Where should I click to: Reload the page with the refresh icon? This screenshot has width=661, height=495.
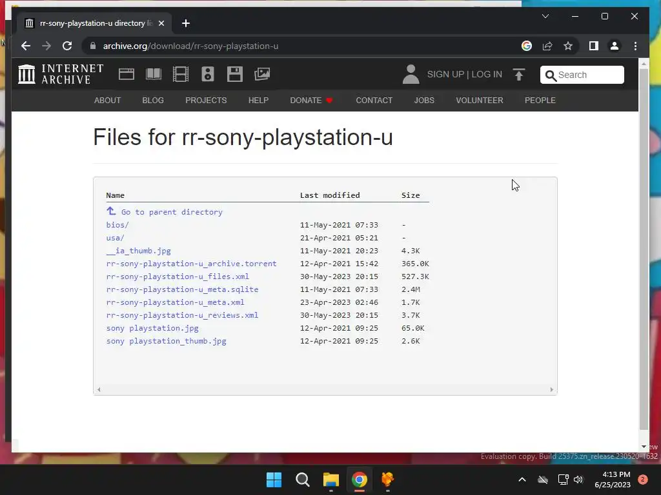[67, 46]
